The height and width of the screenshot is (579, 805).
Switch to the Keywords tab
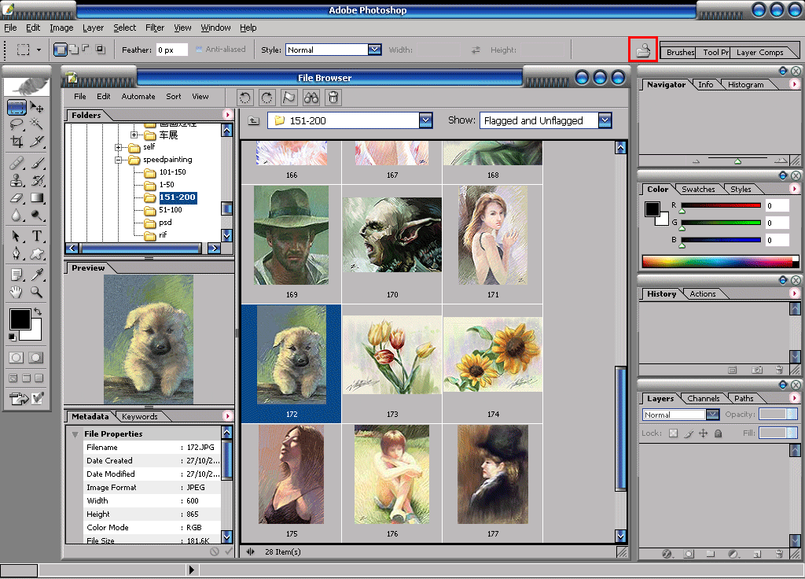[140, 417]
